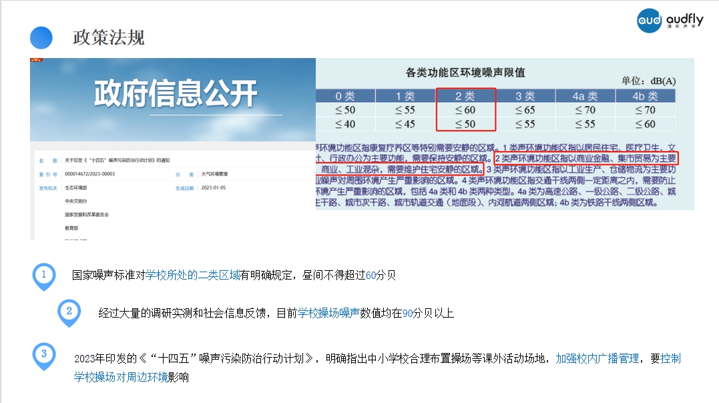Click the 生成日期 field label

[184, 188]
